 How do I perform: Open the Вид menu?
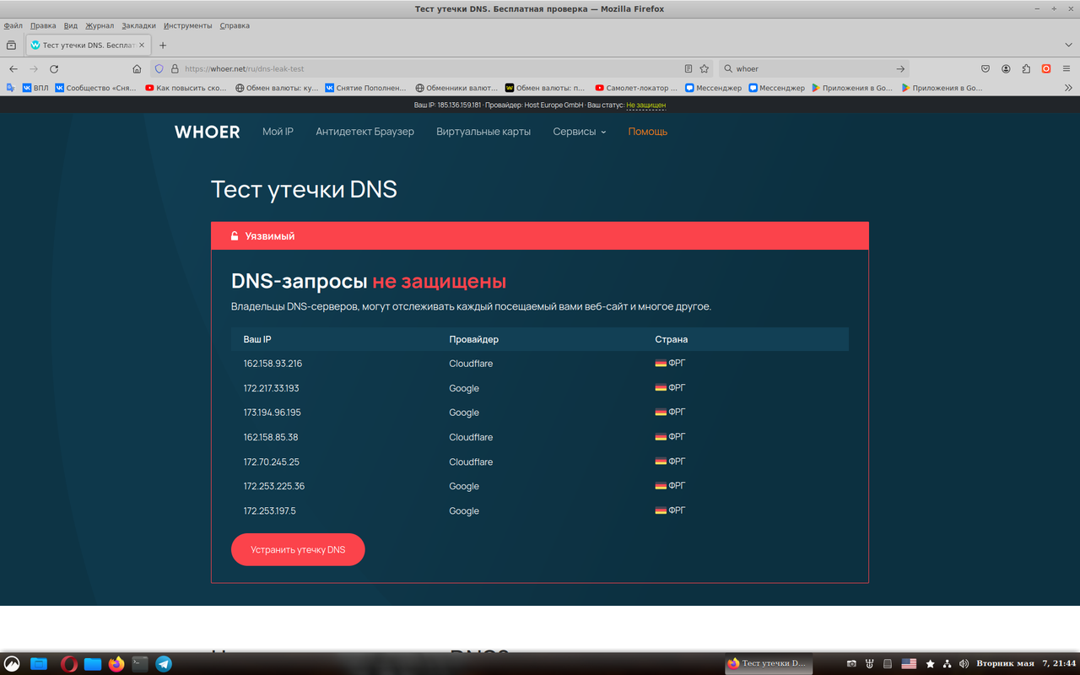pyautogui.click(x=71, y=25)
